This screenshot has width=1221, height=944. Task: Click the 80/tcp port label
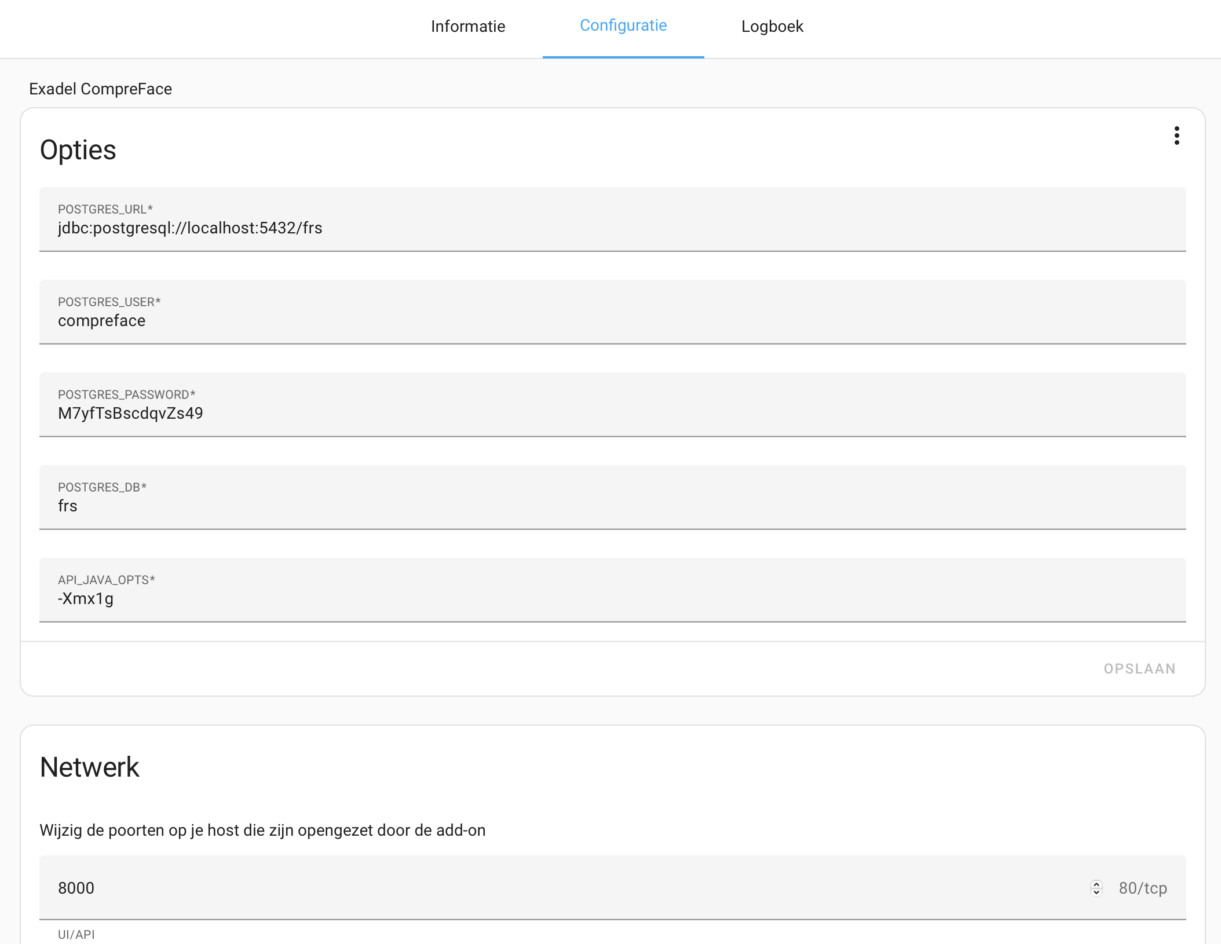coord(1142,888)
